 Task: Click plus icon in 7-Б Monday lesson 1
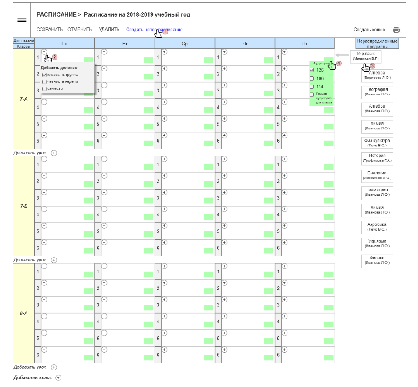[x=44, y=159]
